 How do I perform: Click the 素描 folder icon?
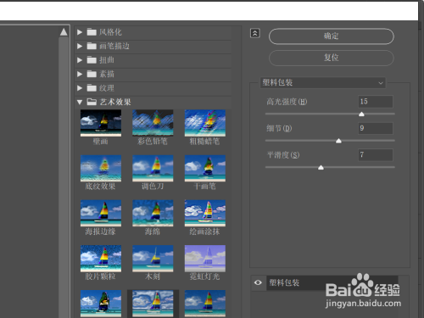92,74
